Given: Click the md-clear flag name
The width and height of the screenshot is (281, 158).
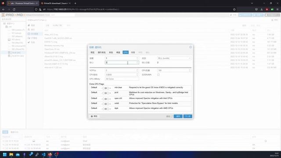Looking at the screenshot, I should pos(118,87).
